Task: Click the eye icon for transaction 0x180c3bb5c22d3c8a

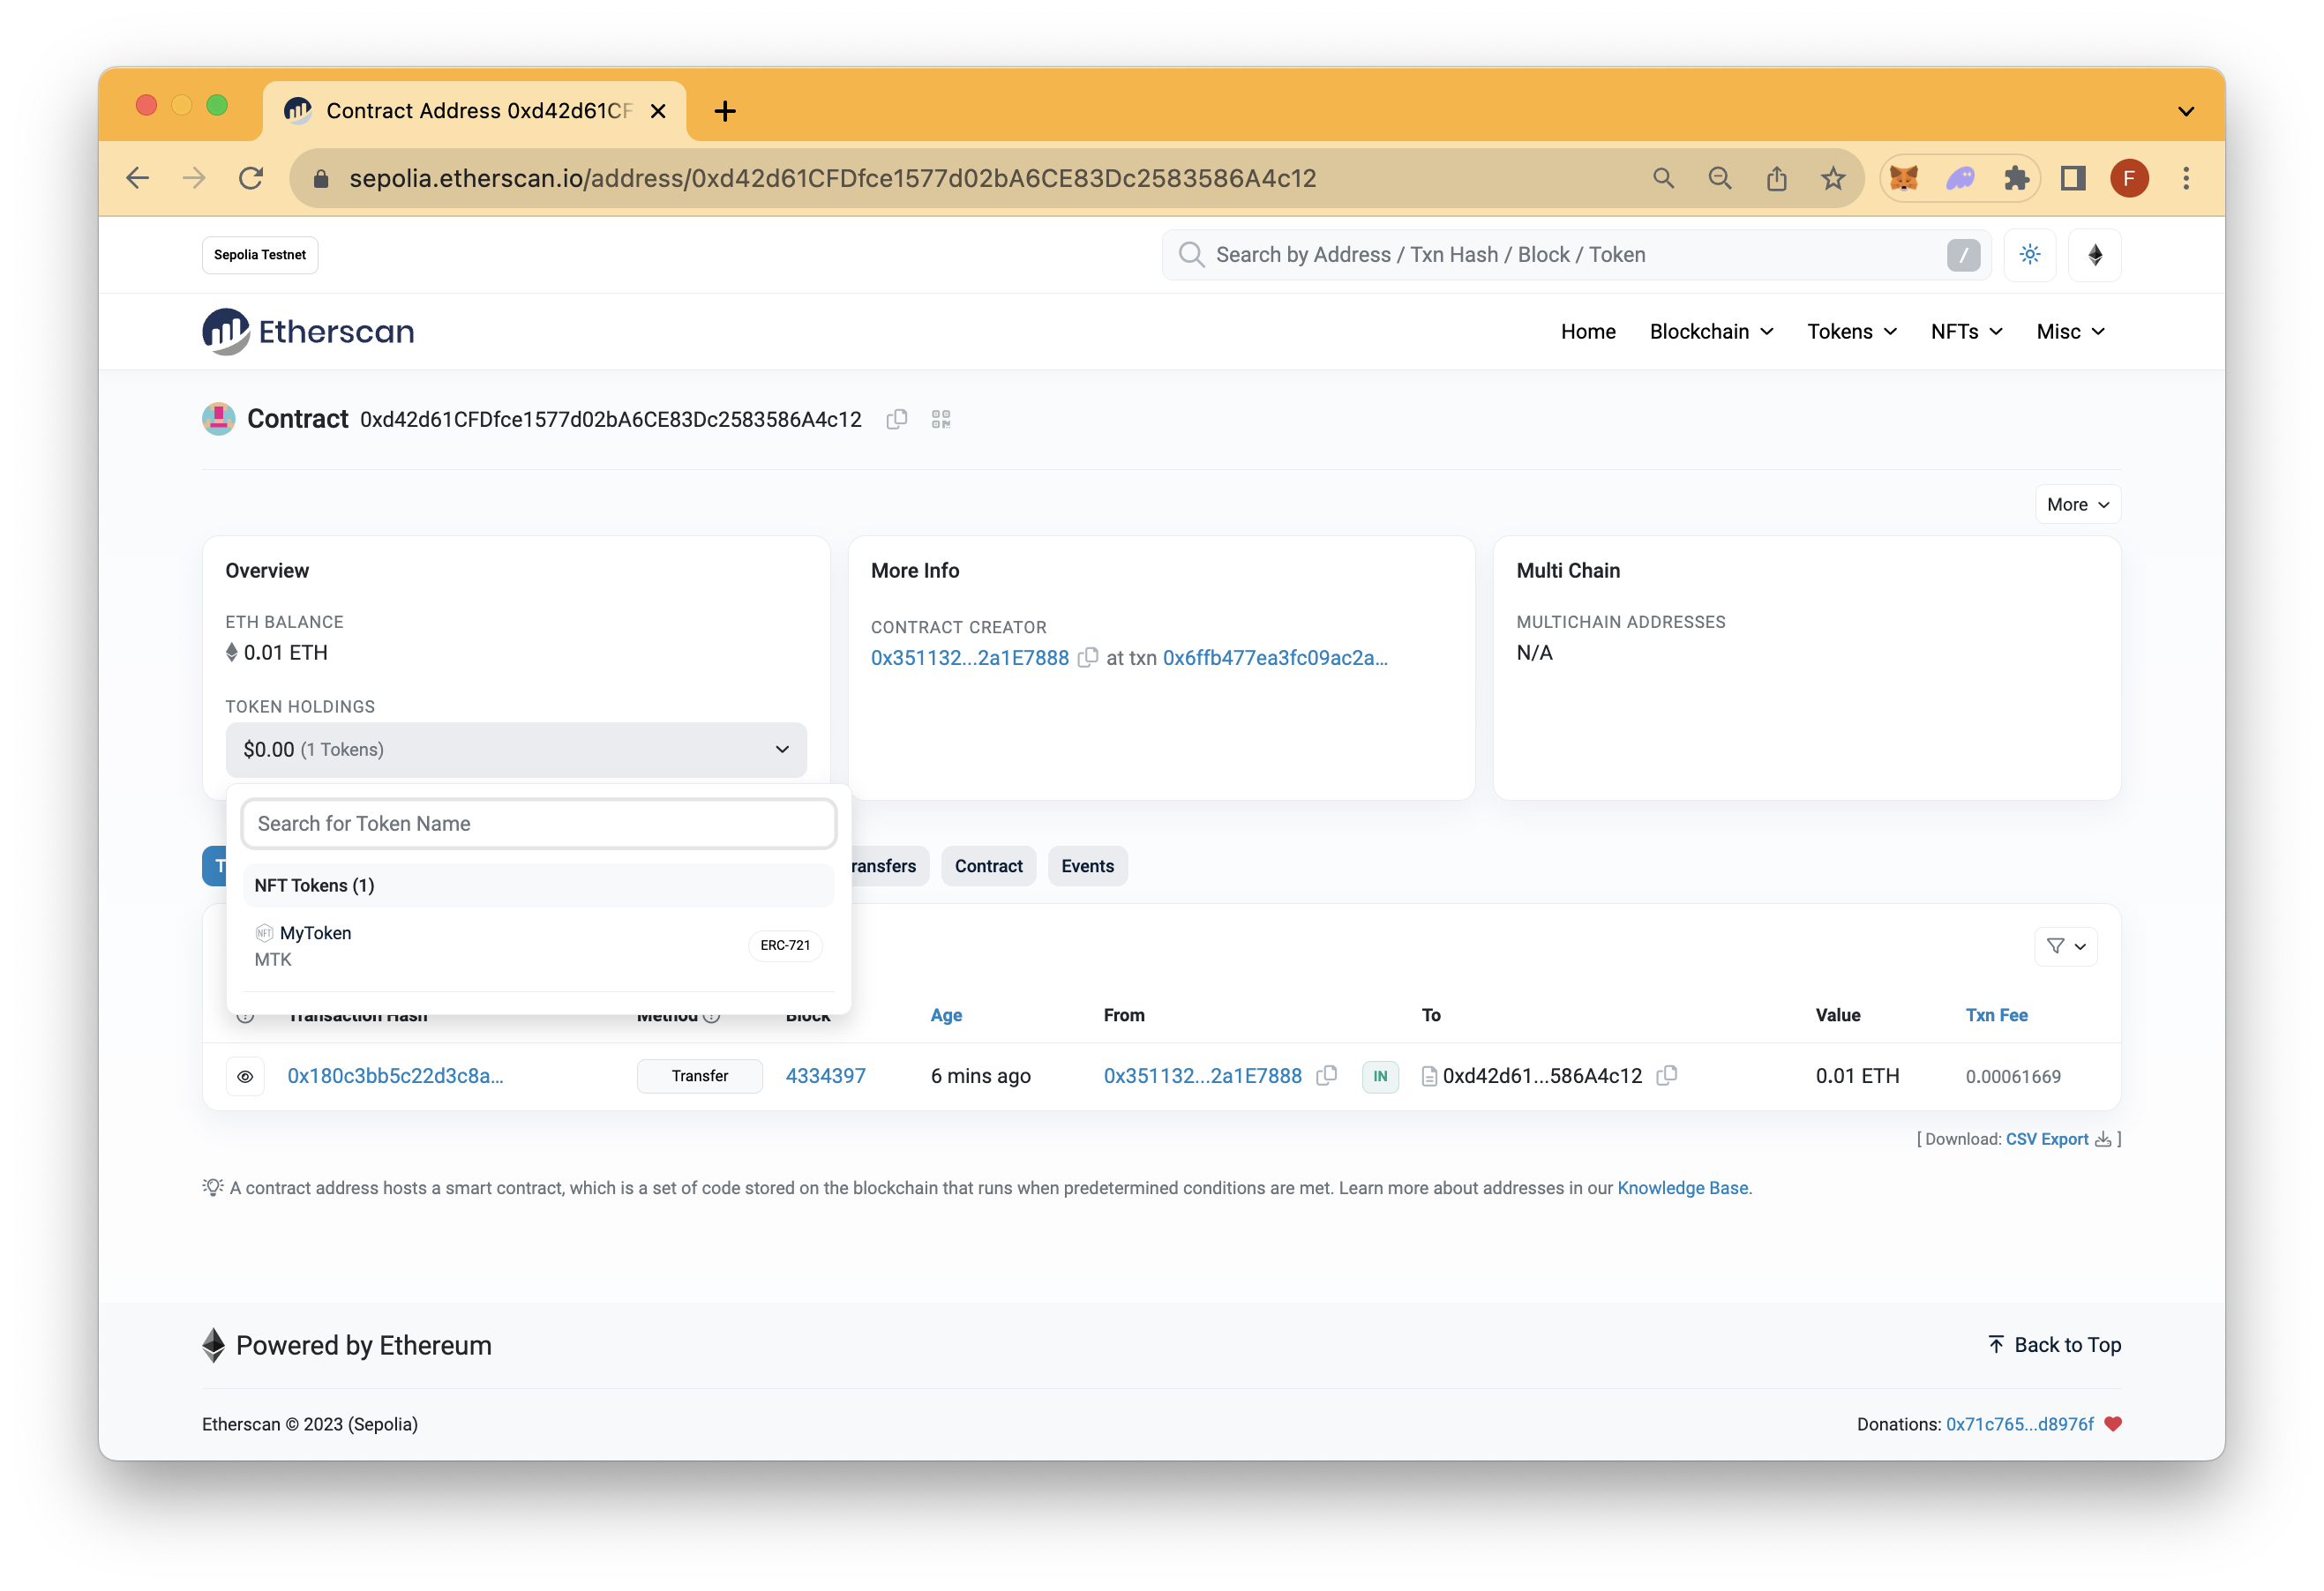Action: [x=245, y=1076]
